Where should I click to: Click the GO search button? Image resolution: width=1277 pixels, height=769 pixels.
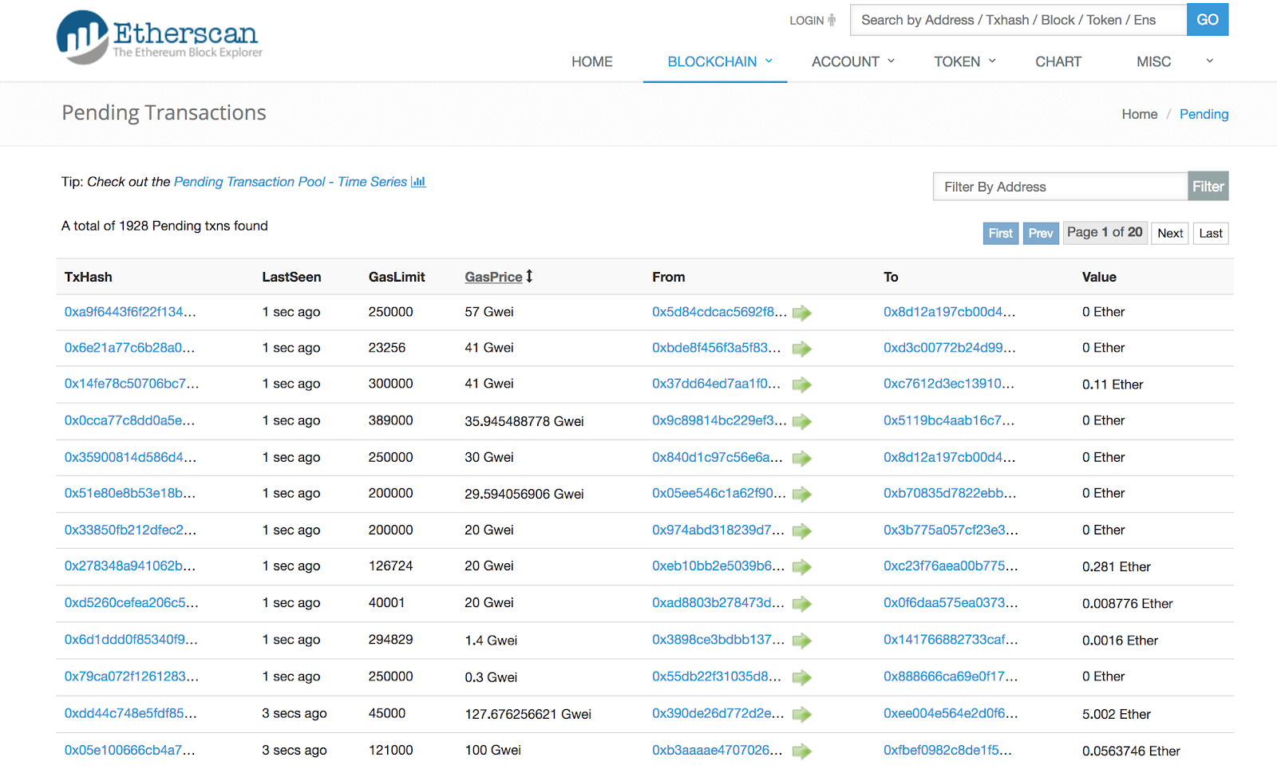point(1208,20)
